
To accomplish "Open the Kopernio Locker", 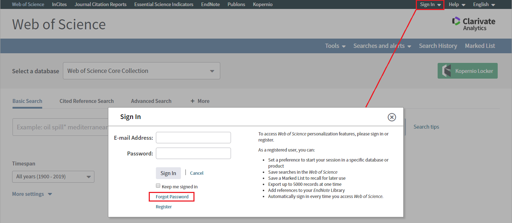I will (x=467, y=71).
